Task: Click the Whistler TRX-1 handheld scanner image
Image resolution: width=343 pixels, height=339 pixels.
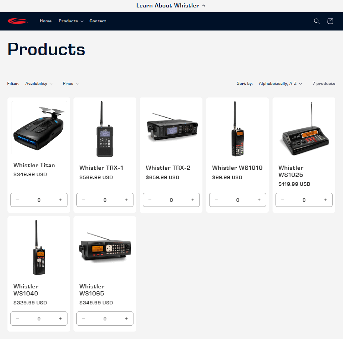Action: [x=105, y=129]
